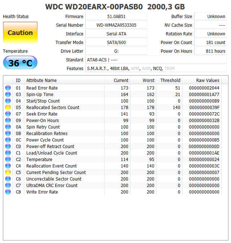Click yellow warning icon for Reallocated Sectors Count
The height and width of the screenshot is (243, 231).
[8, 107]
